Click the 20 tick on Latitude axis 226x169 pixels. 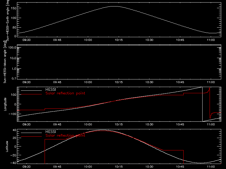[x=14, y=138]
